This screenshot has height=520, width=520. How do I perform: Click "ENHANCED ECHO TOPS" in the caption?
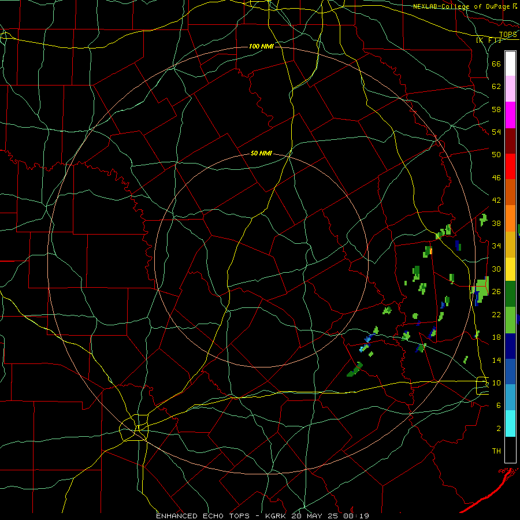click(203, 516)
